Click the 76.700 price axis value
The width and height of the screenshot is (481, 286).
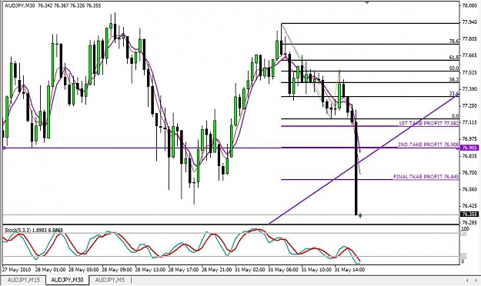tap(469, 172)
